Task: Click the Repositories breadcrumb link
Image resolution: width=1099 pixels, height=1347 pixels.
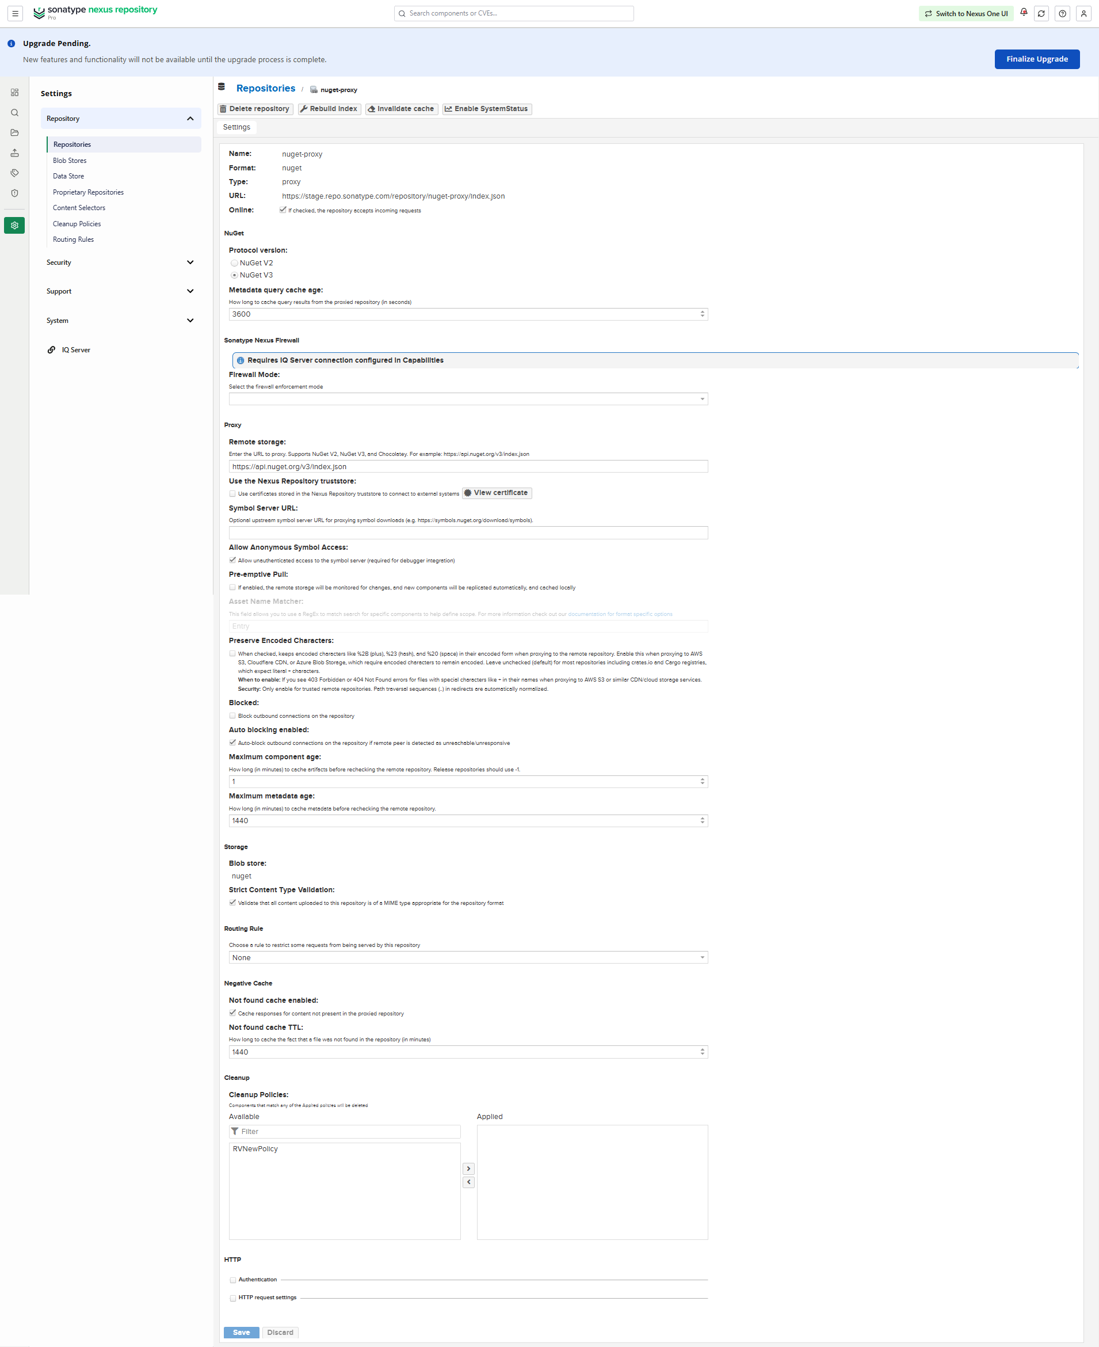Action: pos(266,88)
